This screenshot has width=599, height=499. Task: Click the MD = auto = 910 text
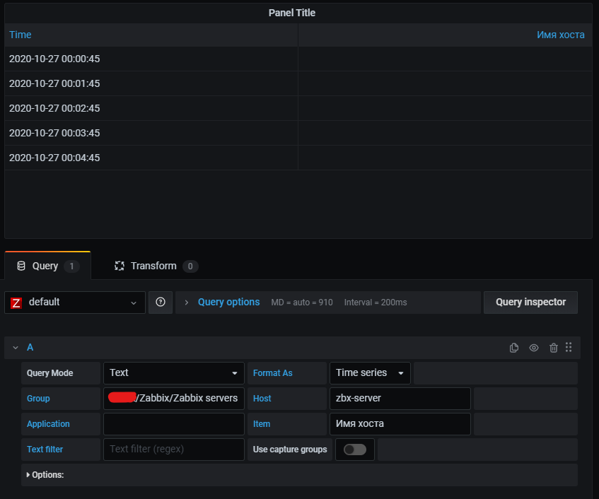pyautogui.click(x=302, y=303)
